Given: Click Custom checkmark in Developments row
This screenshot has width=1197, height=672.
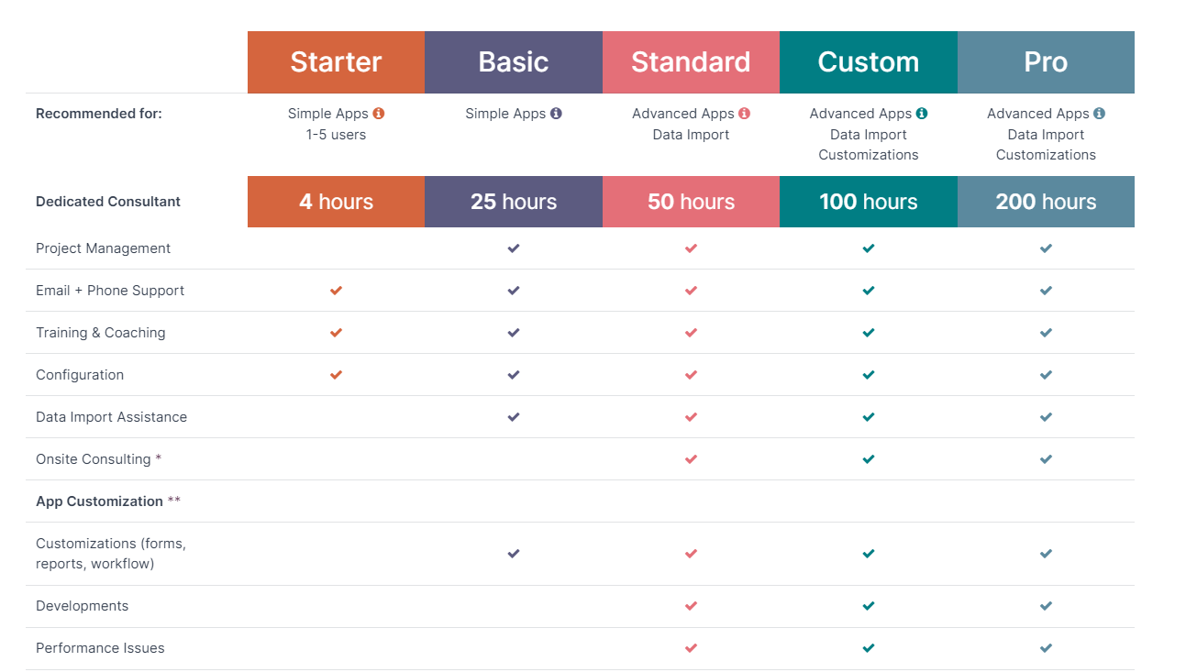Looking at the screenshot, I should [x=869, y=606].
